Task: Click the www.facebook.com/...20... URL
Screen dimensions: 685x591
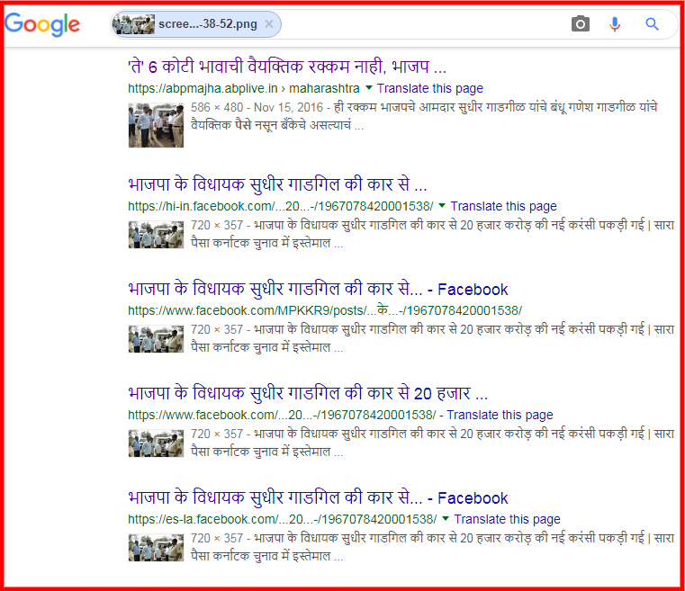Action: coord(282,415)
